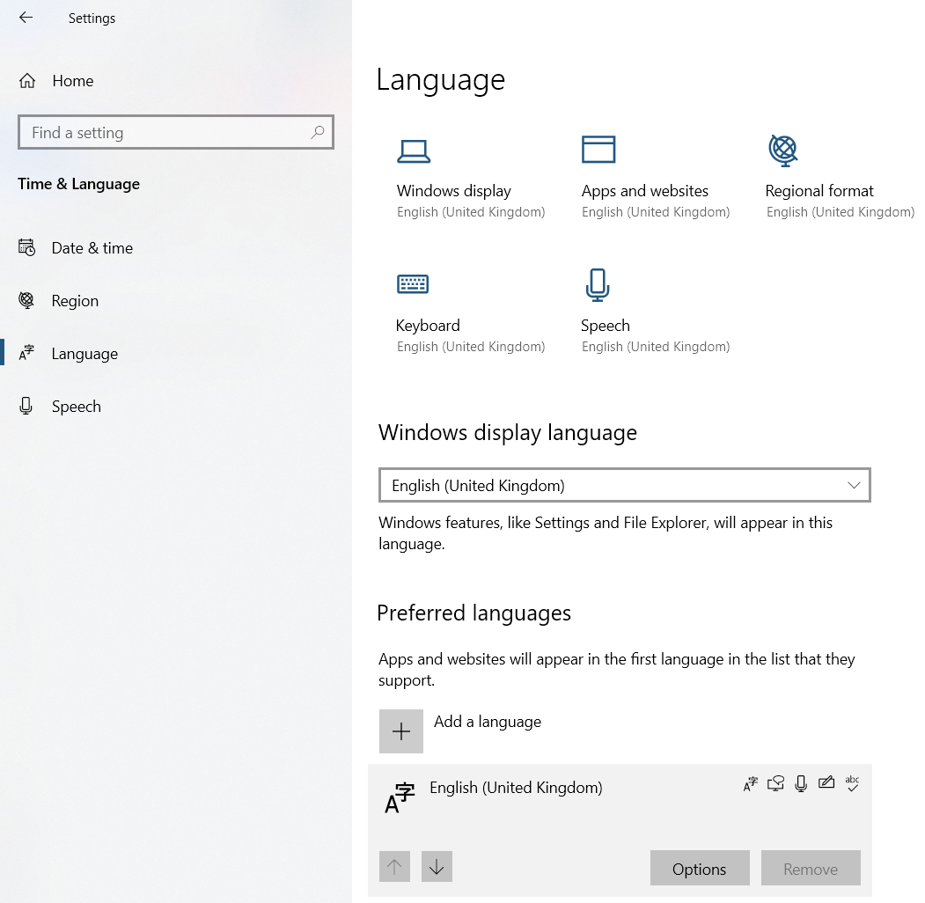The height and width of the screenshot is (903, 925).
Task: Open the Date & time settings page
Action: click(92, 248)
